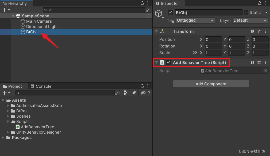Open Transform presets icon

click(259, 31)
